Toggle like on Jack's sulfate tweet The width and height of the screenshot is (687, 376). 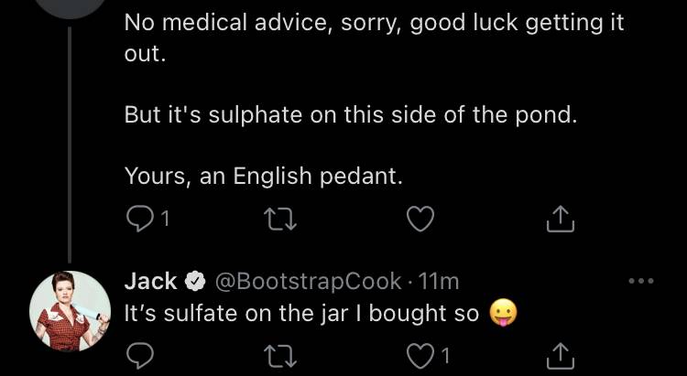[420, 356]
